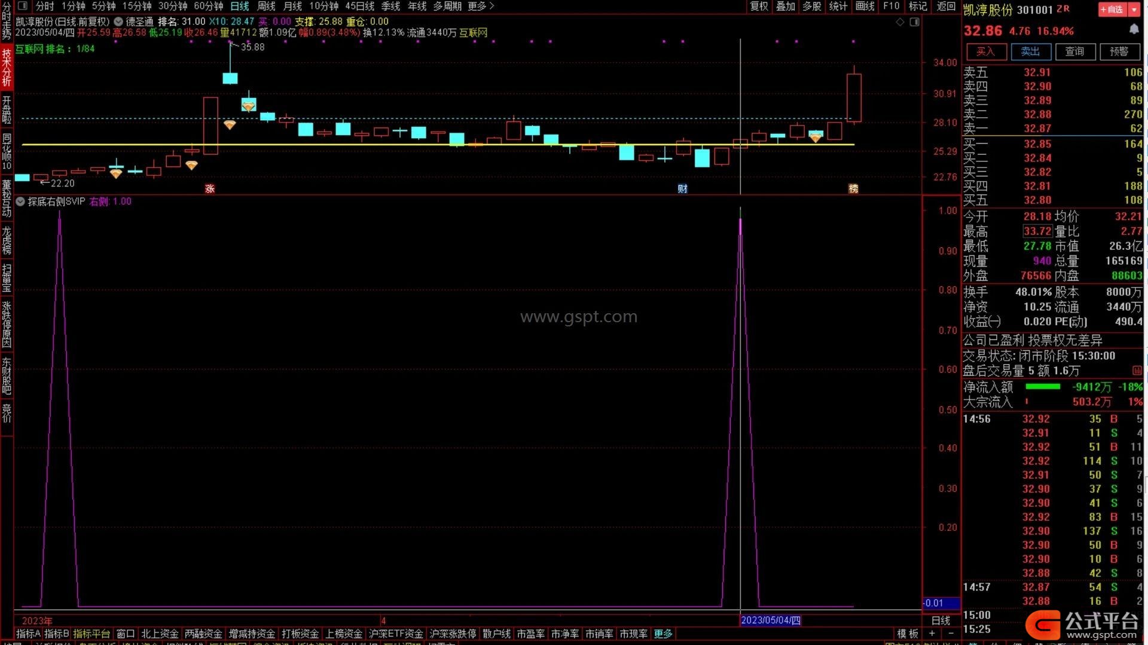This screenshot has width=1148, height=645.
Task: Switch to the 月线 period
Action: 292,6
